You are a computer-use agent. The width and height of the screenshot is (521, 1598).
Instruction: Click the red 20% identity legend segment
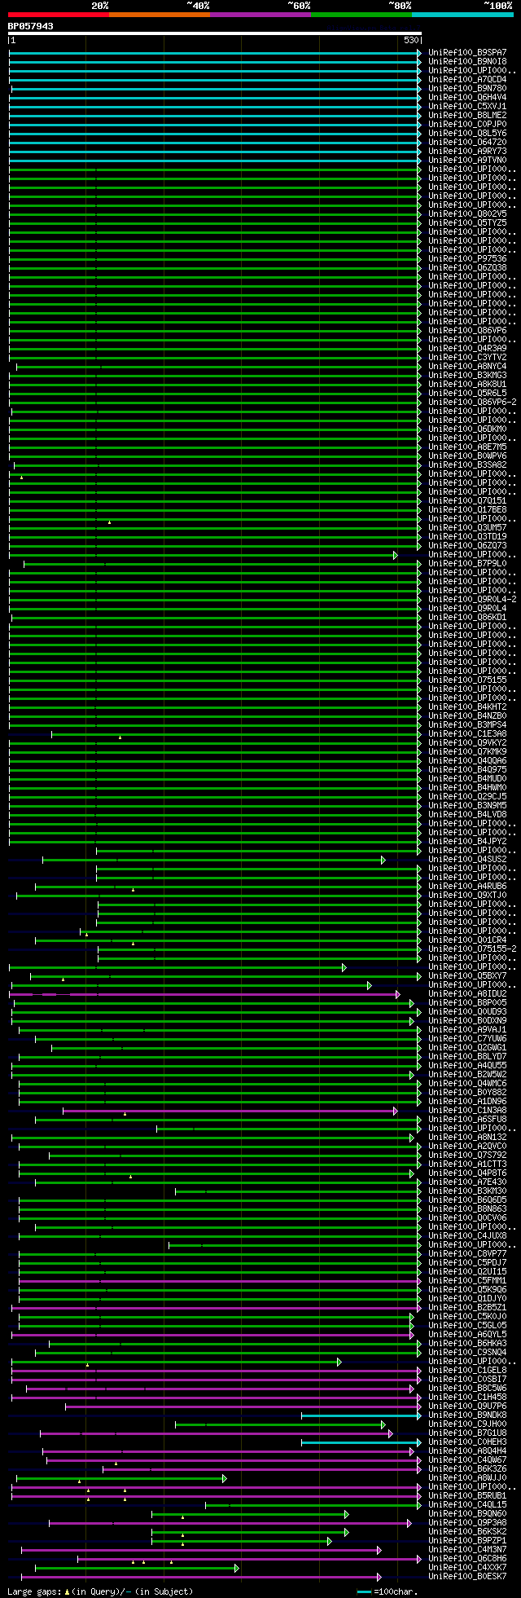pos(59,15)
